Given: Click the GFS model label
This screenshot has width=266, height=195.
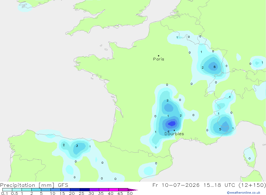Looking at the screenshot, I should point(63,185).
